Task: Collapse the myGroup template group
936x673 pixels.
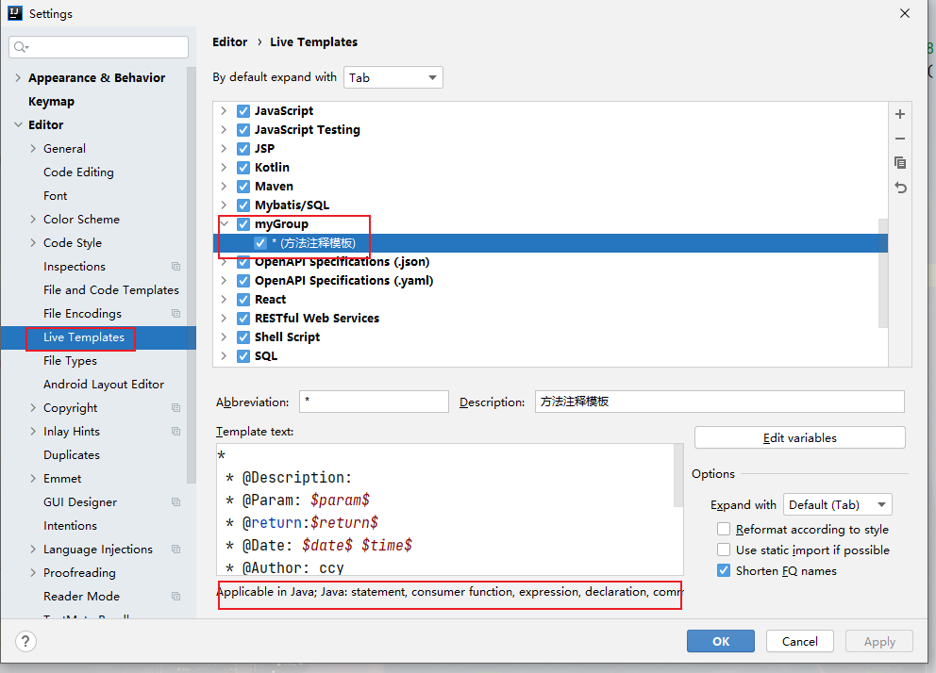Action: pos(225,224)
